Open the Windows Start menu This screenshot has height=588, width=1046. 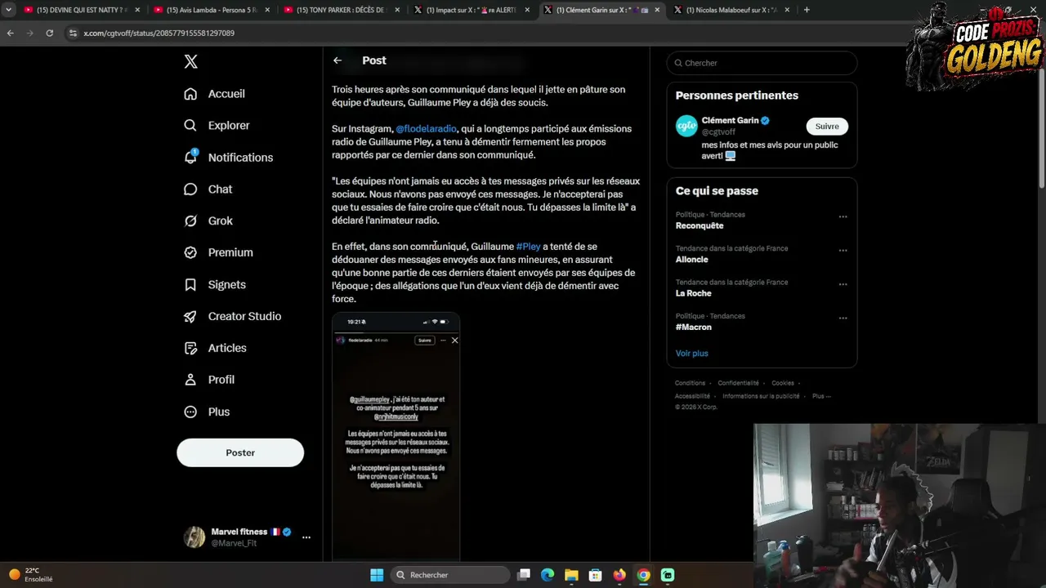377,575
